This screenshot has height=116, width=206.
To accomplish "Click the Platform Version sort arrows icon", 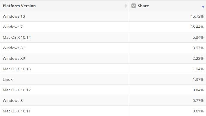I will (126, 6).
